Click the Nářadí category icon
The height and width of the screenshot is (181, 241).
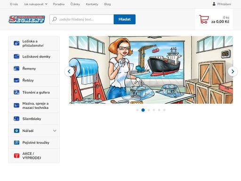16,131
